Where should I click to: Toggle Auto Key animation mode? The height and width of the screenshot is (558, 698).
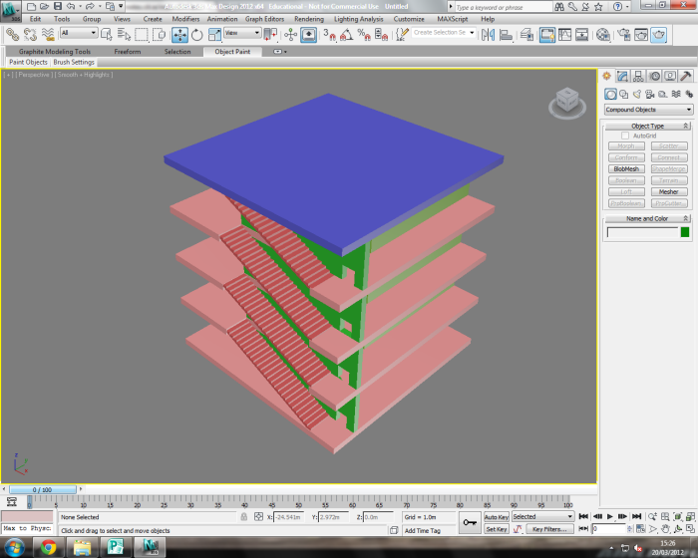click(x=497, y=517)
